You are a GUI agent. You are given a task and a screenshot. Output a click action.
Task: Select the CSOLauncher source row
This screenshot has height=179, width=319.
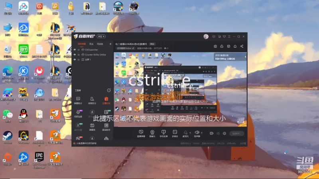[93, 50]
